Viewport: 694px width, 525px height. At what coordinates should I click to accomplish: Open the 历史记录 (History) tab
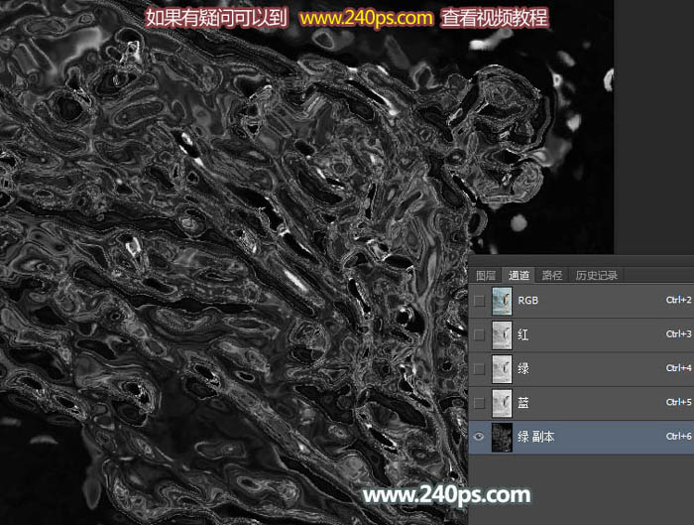[x=596, y=276]
